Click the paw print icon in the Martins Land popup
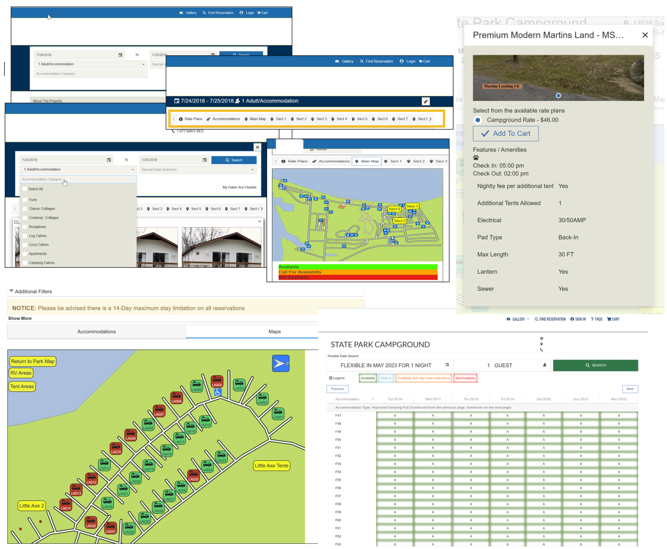Viewport: 667px width, 549px height. [x=475, y=157]
